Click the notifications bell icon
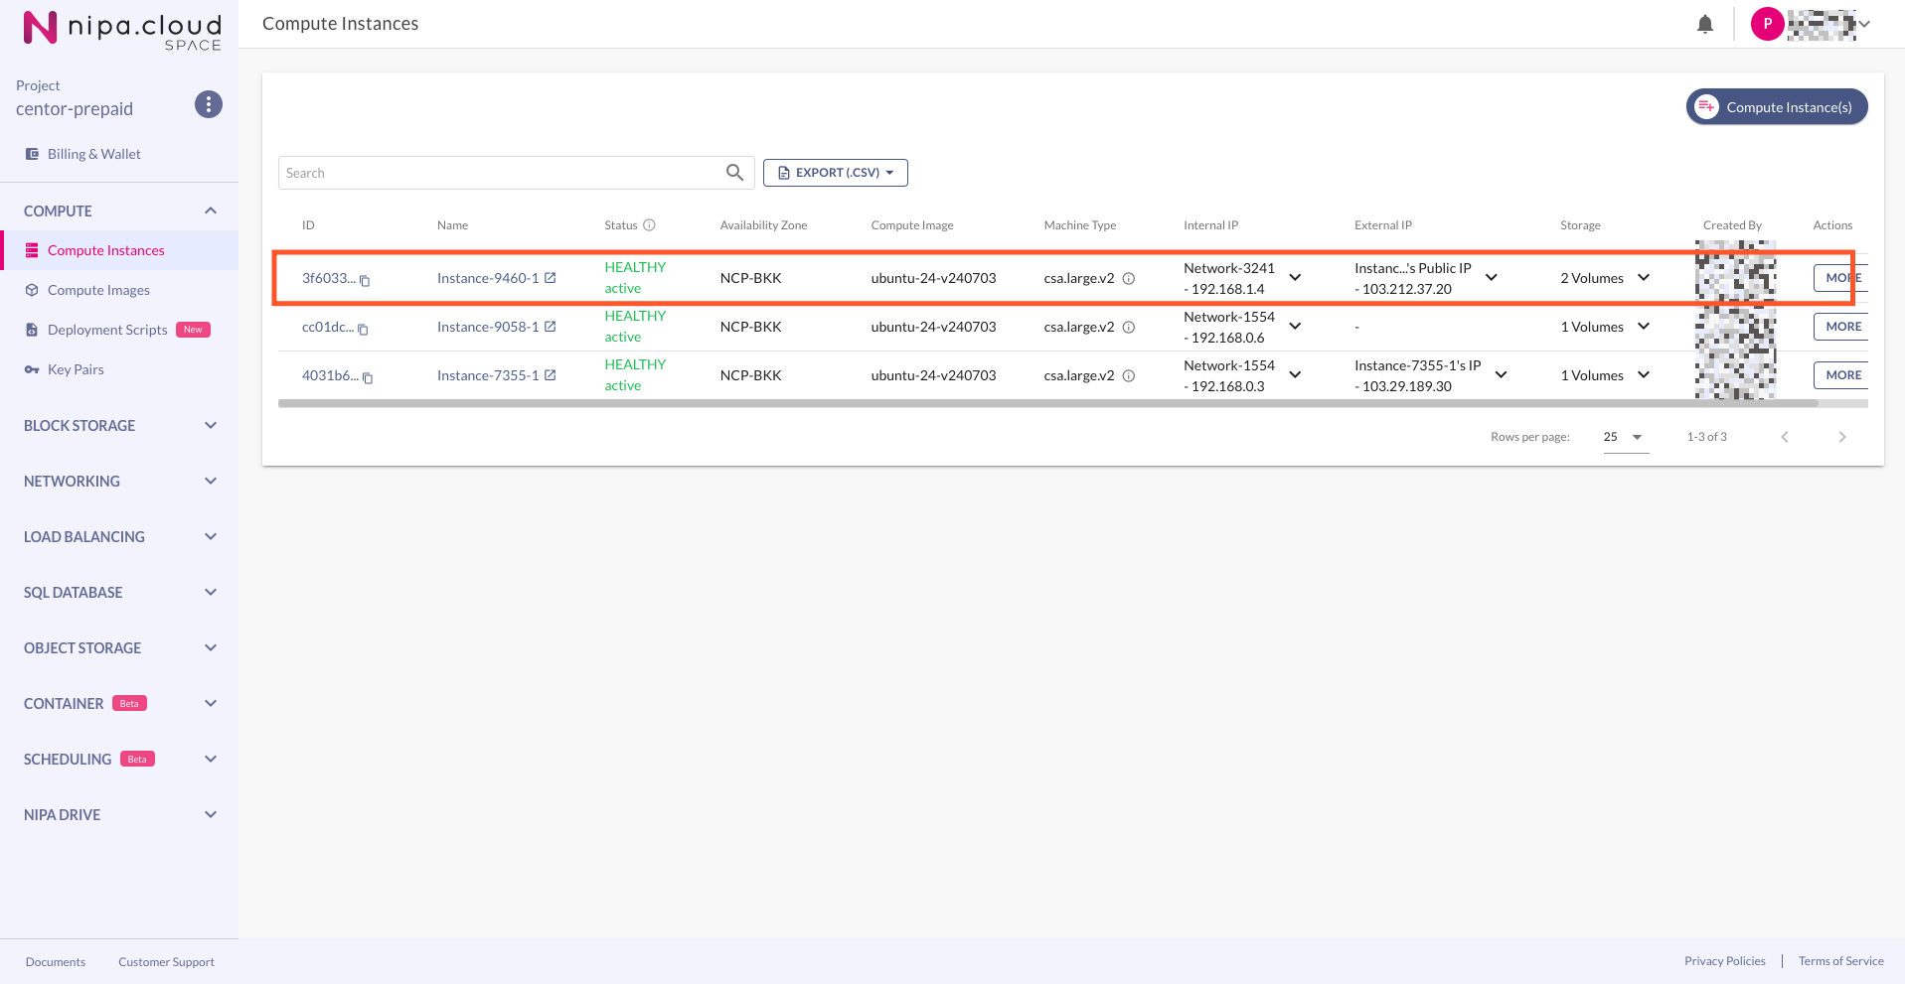Viewport: 1905px width, 984px height. click(1704, 25)
